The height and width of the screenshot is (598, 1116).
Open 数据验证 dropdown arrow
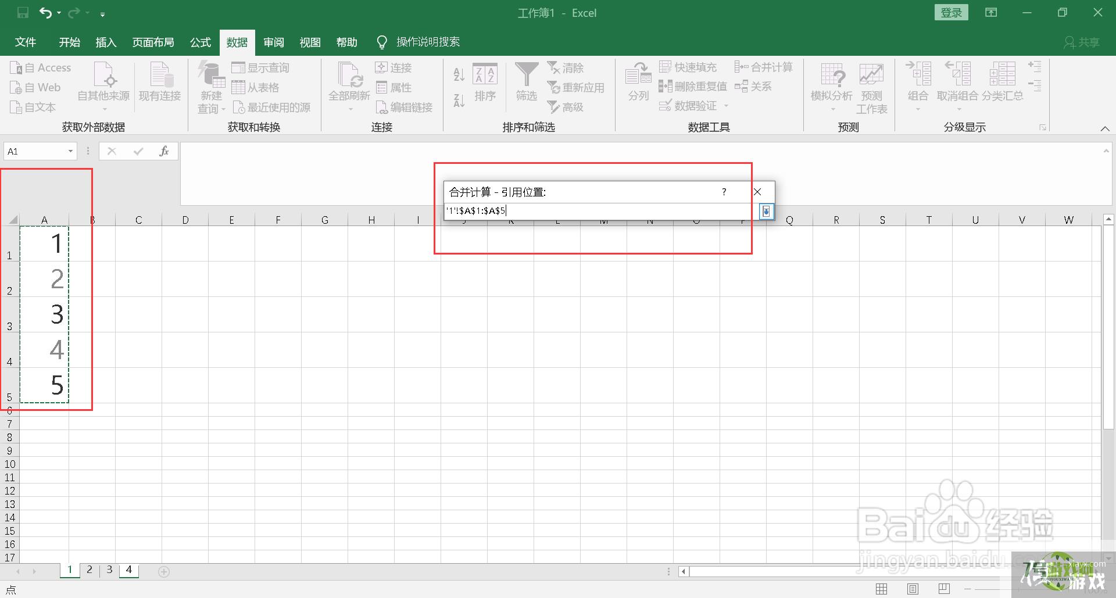coord(726,106)
